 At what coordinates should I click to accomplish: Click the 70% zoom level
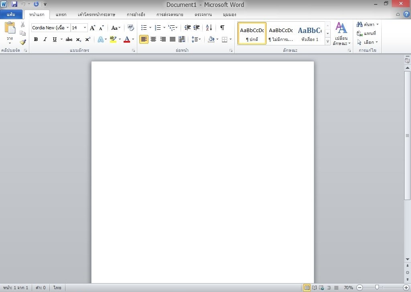click(348, 288)
